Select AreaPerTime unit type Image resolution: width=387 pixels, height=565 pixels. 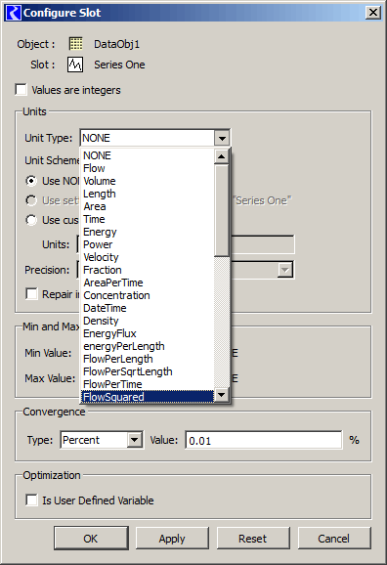coord(147,282)
